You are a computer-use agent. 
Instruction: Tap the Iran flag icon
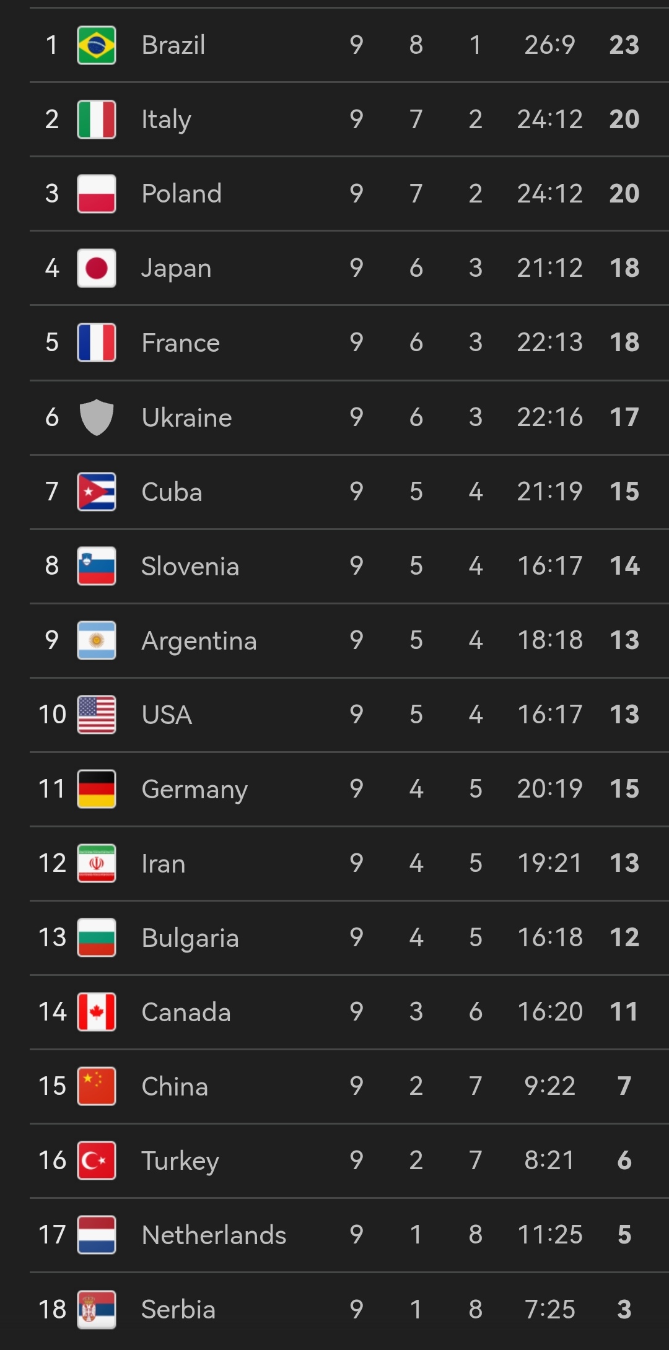(x=97, y=863)
